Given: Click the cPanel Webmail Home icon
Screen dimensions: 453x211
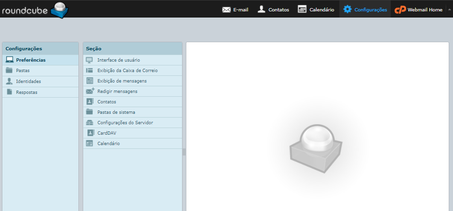Looking at the screenshot, I should [400, 10].
